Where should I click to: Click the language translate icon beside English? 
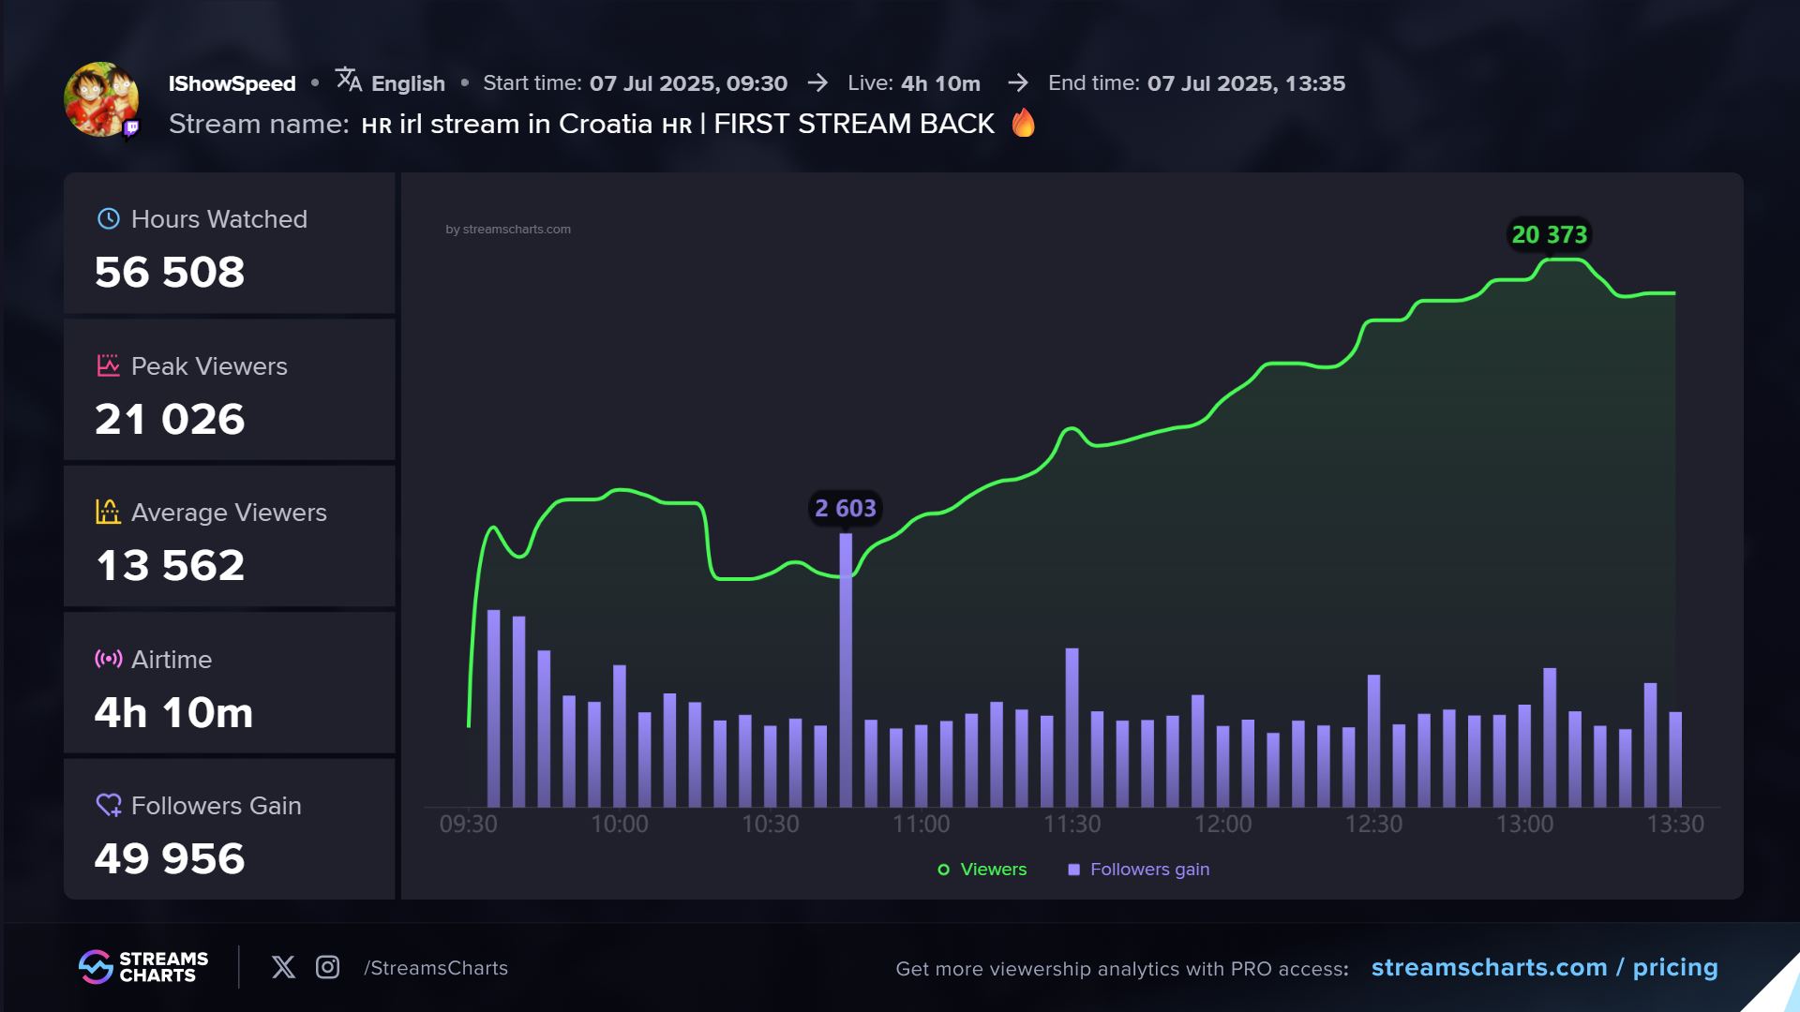[349, 81]
